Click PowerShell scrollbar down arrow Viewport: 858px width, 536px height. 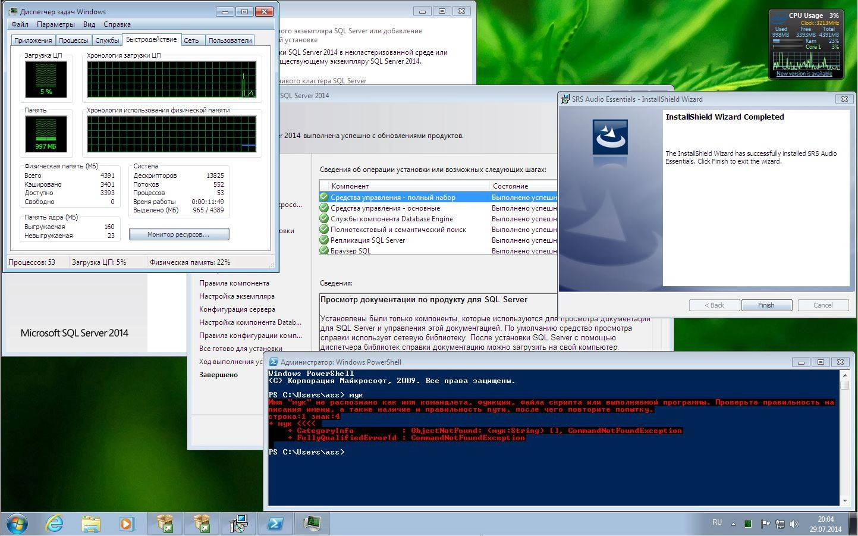[844, 501]
